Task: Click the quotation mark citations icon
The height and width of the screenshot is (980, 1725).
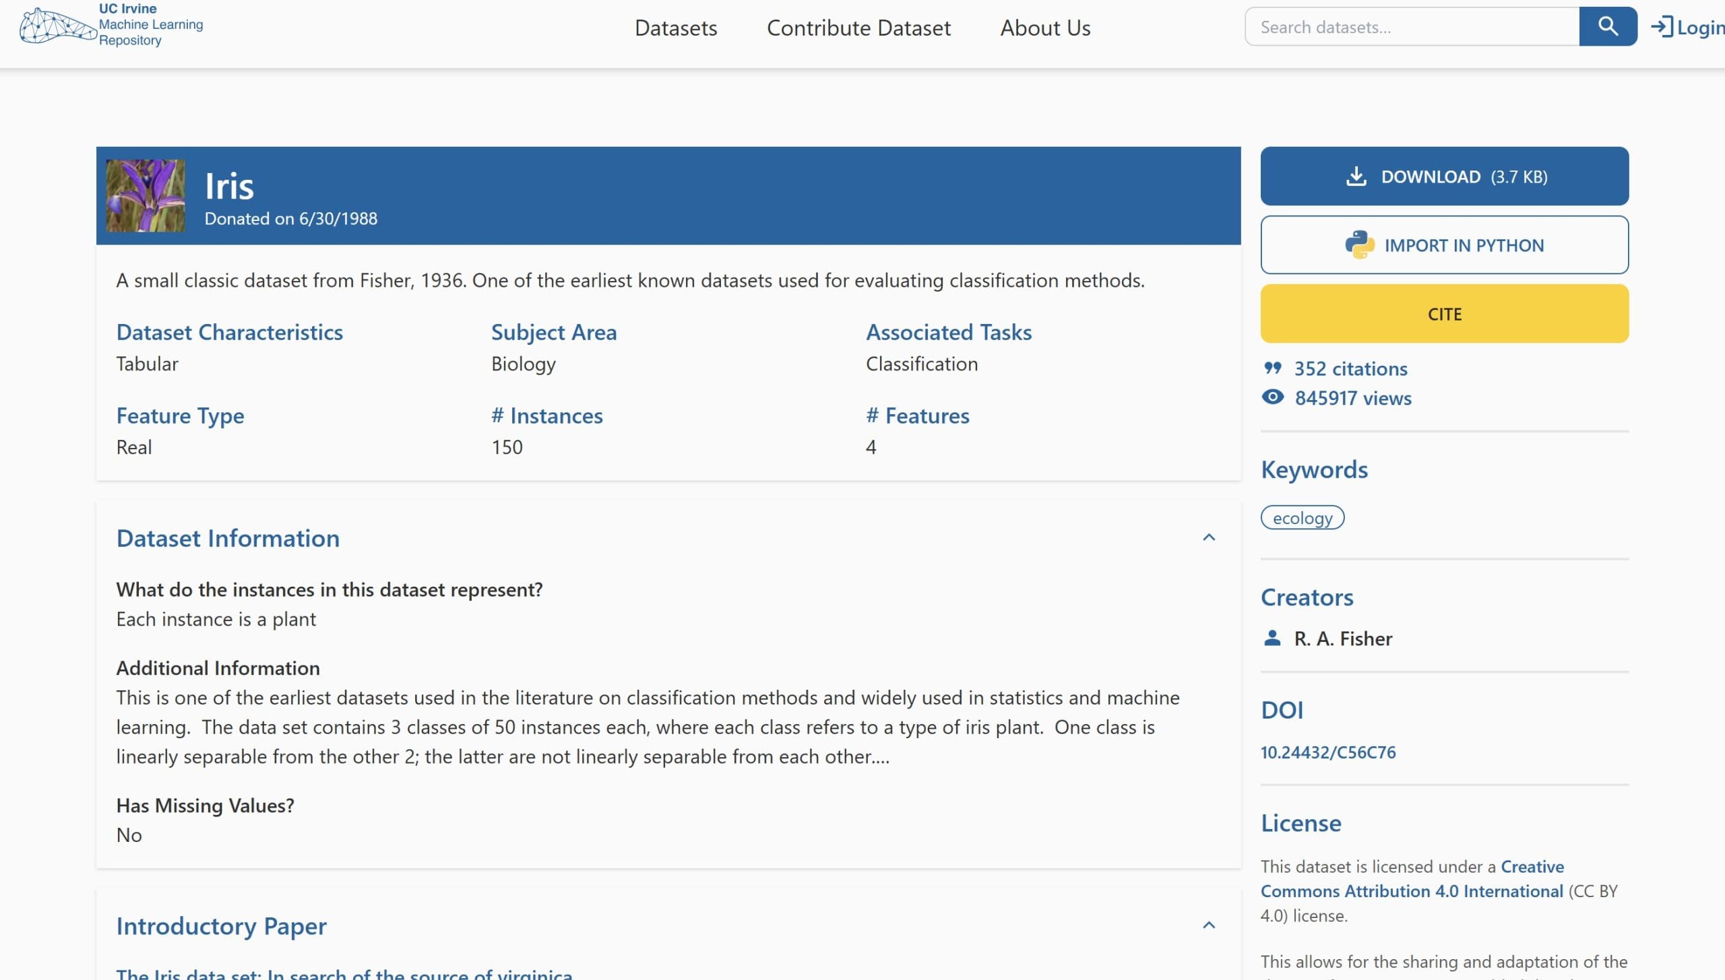Action: (x=1274, y=367)
